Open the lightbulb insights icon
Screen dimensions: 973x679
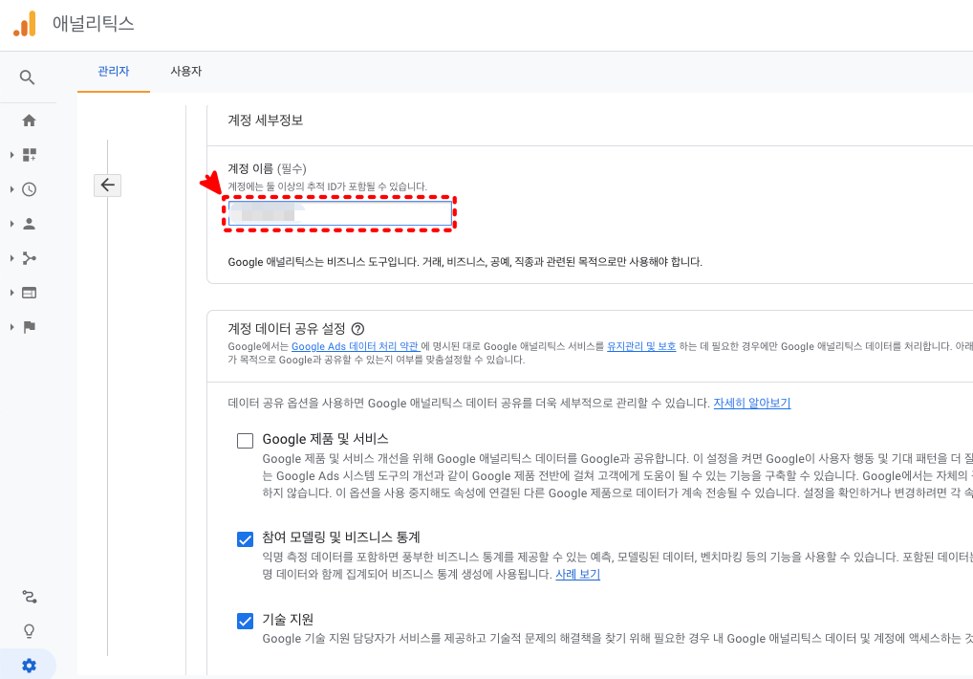[x=30, y=630]
